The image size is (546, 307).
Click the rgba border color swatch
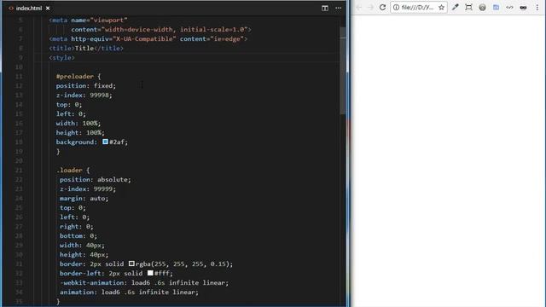131,264
